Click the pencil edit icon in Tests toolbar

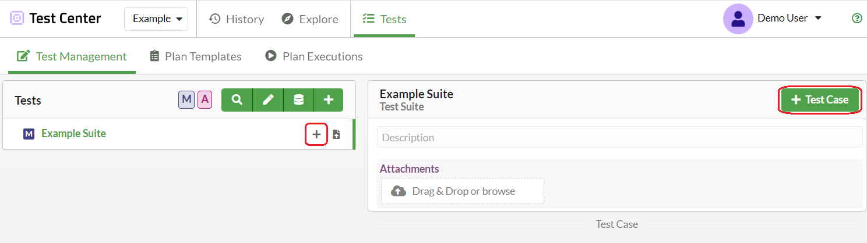(268, 100)
